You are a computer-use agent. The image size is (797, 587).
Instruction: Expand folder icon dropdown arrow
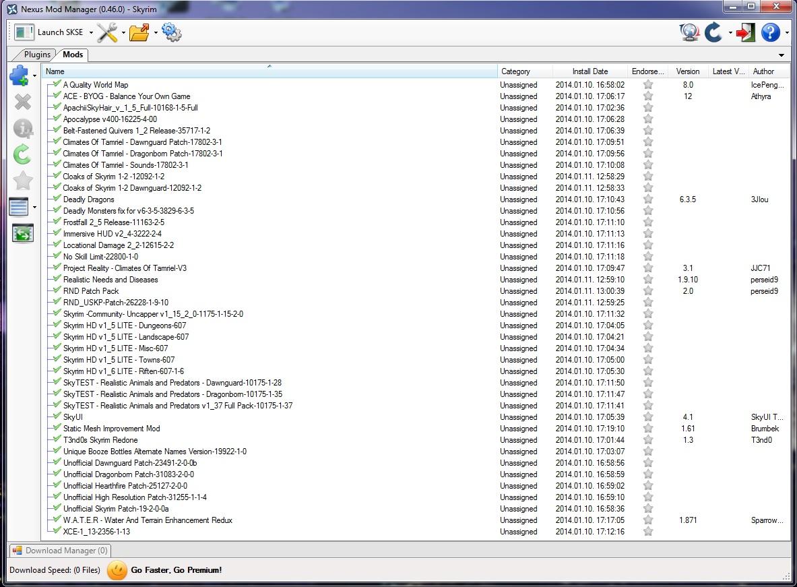tap(156, 32)
